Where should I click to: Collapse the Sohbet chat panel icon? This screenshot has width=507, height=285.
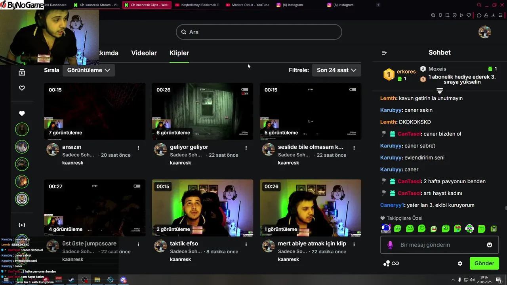coord(384,53)
